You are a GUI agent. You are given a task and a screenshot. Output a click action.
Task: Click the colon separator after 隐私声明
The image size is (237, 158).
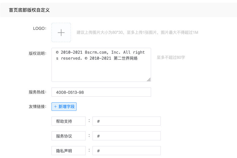[x=89, y=150]
